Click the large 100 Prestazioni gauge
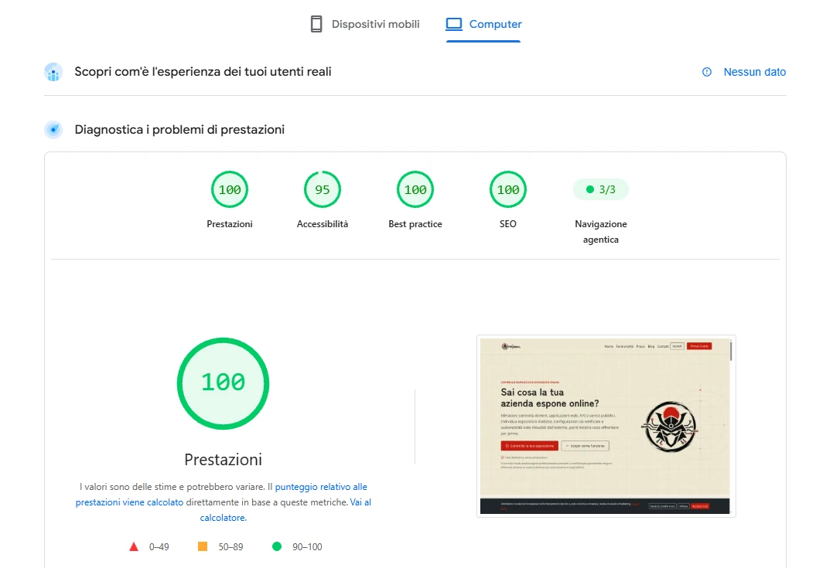 click(223, 383)
